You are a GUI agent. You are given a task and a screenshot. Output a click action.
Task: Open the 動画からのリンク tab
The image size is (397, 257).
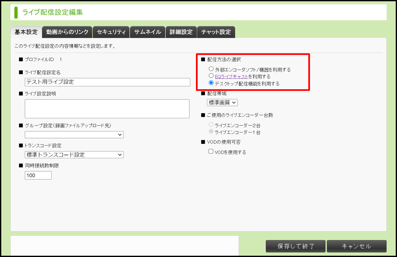pyautogui.click(x=67, y=32)
